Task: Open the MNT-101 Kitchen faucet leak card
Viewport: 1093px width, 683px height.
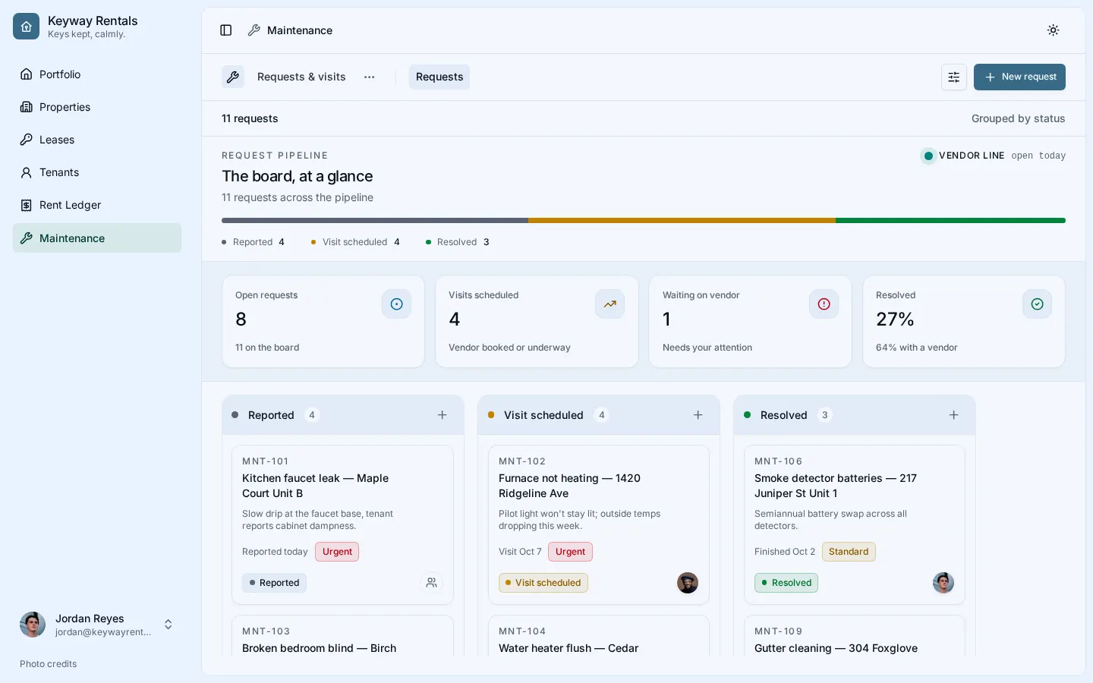Action: (x=342, y=525)
